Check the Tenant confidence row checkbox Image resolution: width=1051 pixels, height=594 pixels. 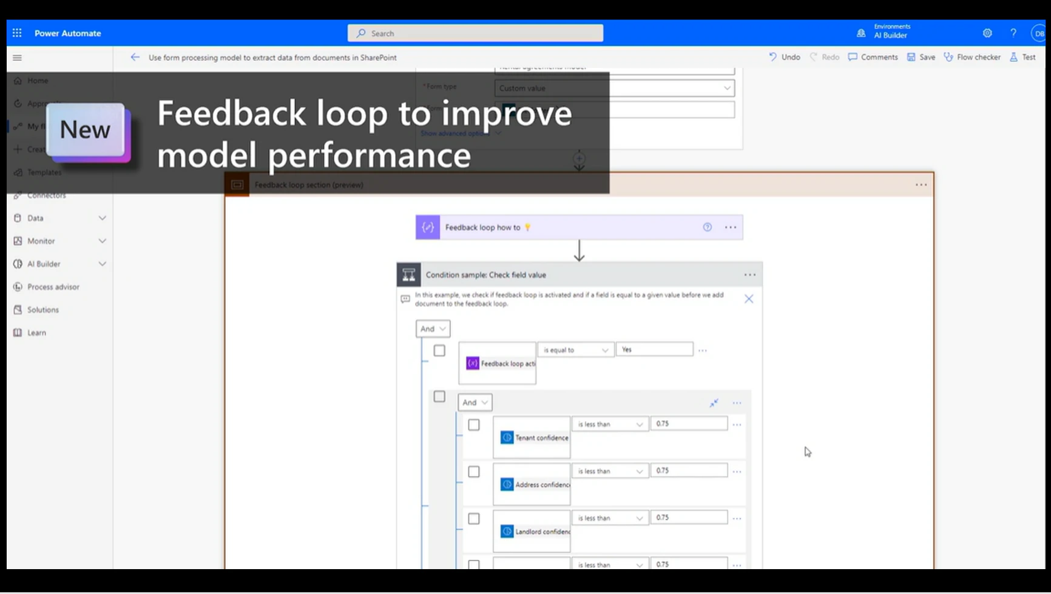(x=474, y=425)
